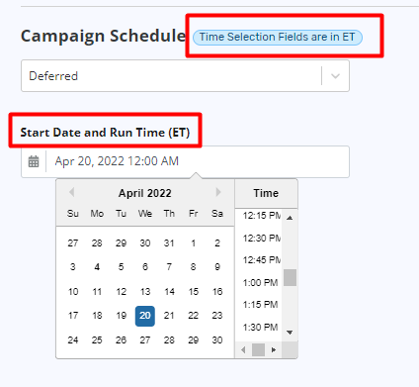The image size is (419, 387).
Task: Select highlighted date April 20
Action: click(x=145, y=316)
